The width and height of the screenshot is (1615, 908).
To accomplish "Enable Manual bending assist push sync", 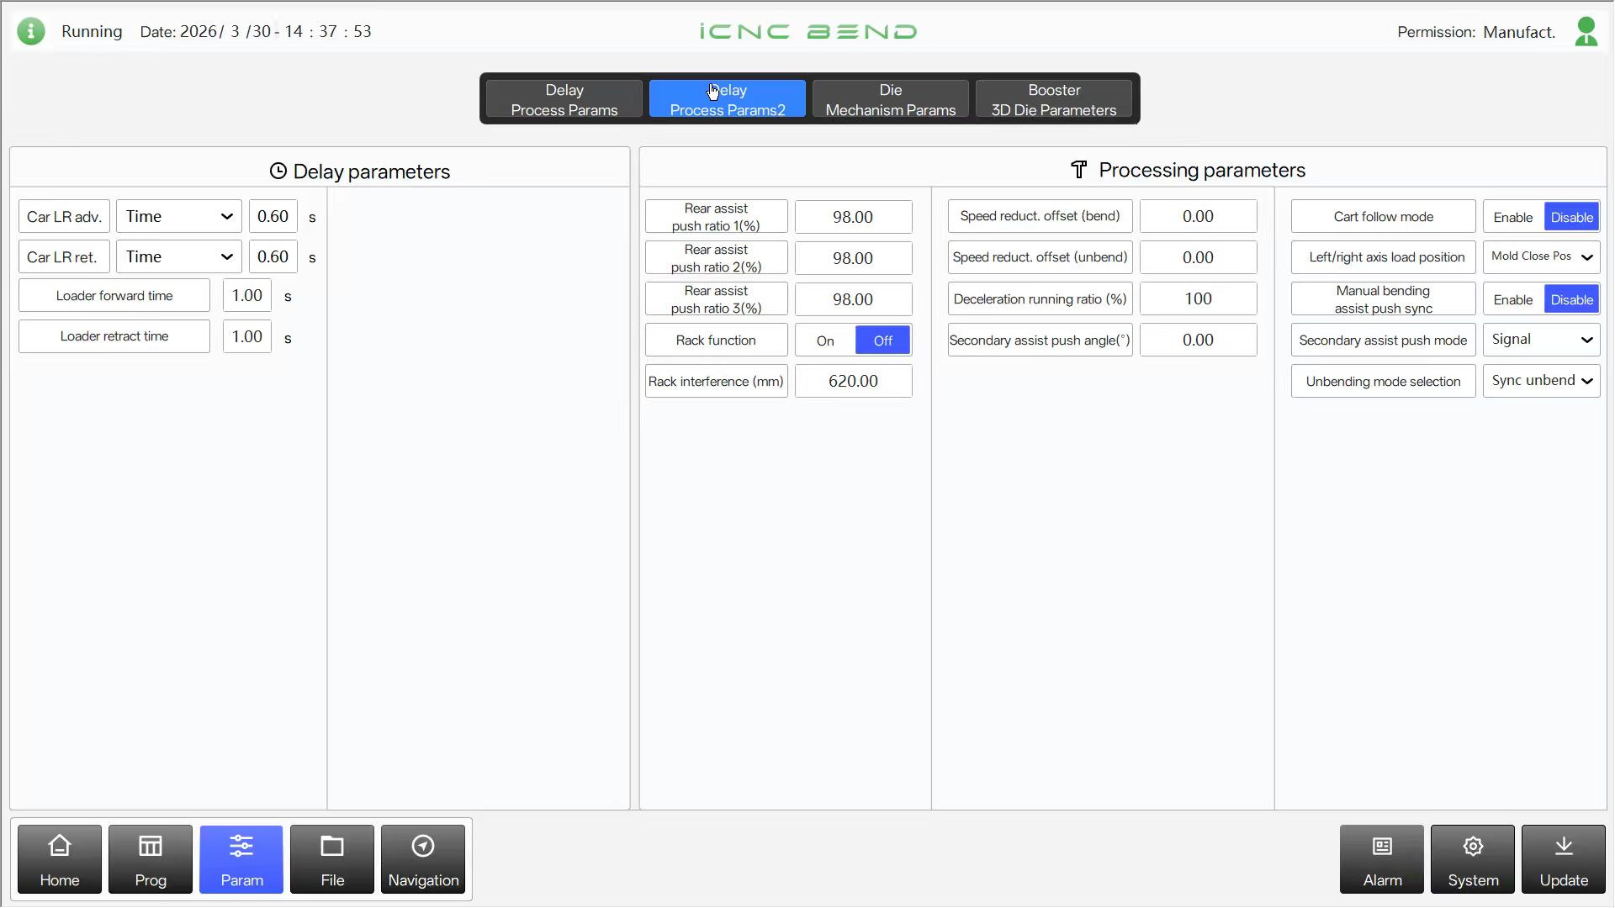I will (x=1513, y=299).
